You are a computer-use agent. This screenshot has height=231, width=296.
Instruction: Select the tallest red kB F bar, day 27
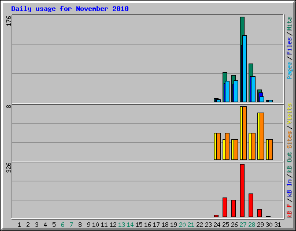click(x=242, y=191)
